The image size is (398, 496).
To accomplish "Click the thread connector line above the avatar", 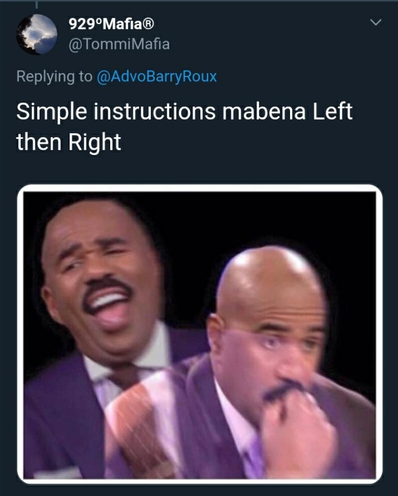I will click(x=37, y=4).
